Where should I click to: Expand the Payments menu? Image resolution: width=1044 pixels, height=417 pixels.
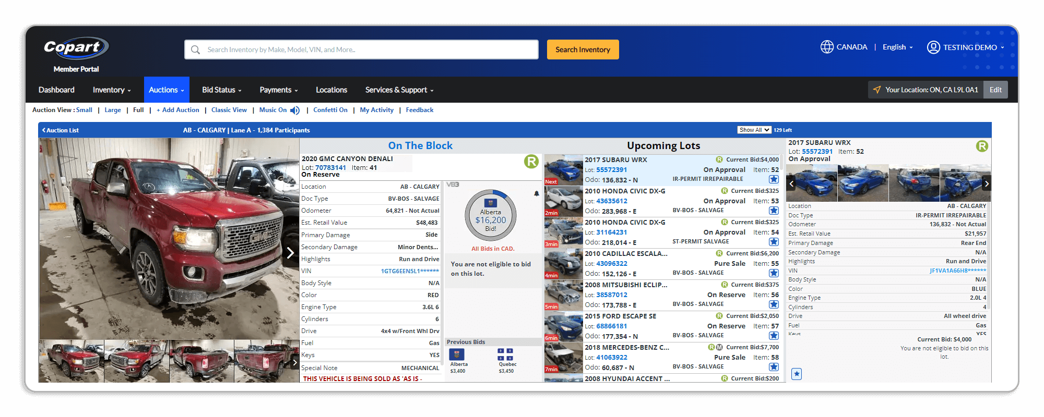point(279,90)
